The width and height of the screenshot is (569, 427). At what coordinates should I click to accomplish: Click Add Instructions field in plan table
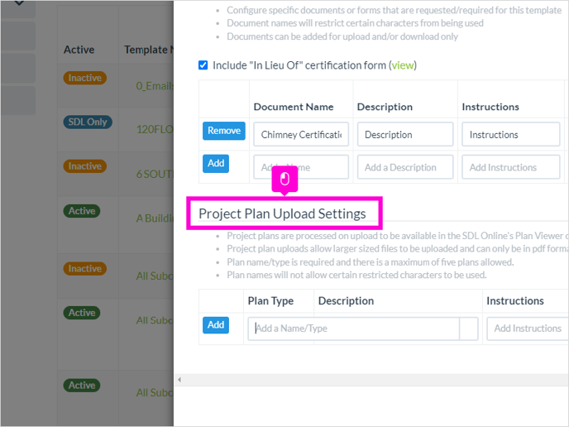click(x=528, y=329)
